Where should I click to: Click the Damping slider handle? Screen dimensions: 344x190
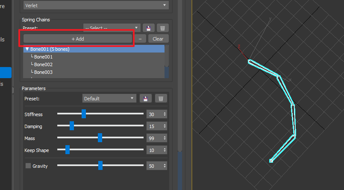pos(72,126)
